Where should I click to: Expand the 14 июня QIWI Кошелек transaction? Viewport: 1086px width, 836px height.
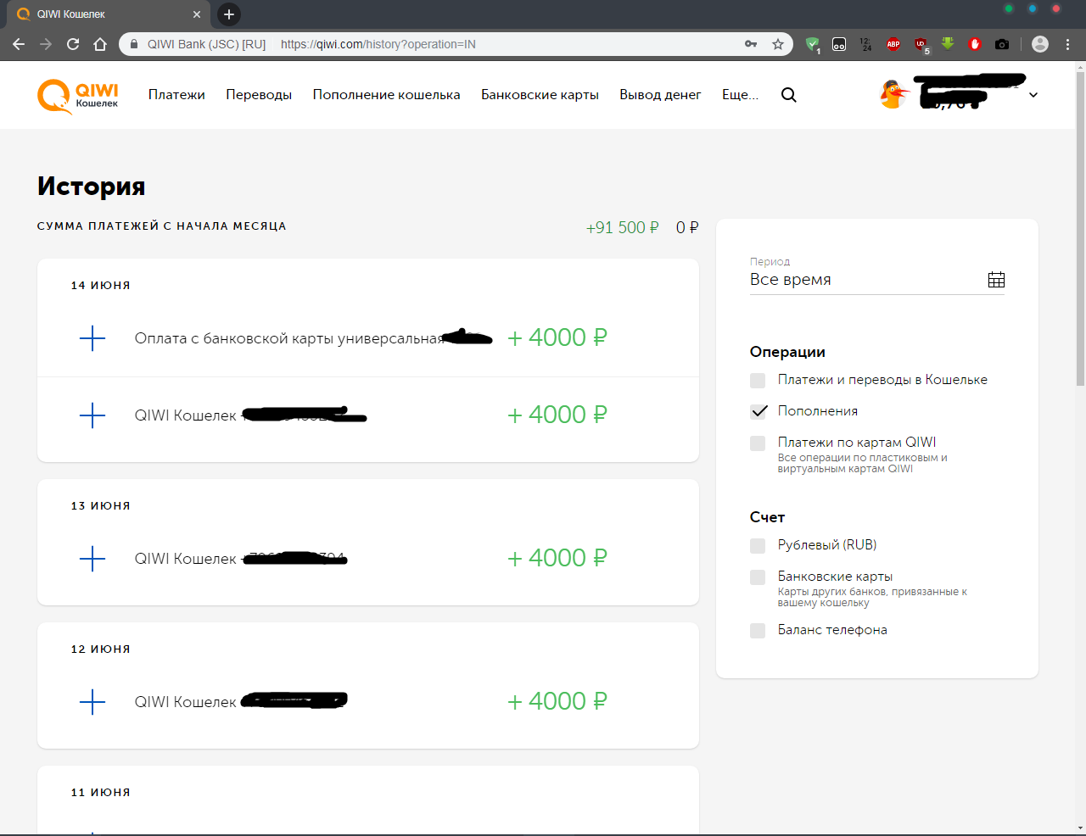pyautogui.click(x=92, y=415)
